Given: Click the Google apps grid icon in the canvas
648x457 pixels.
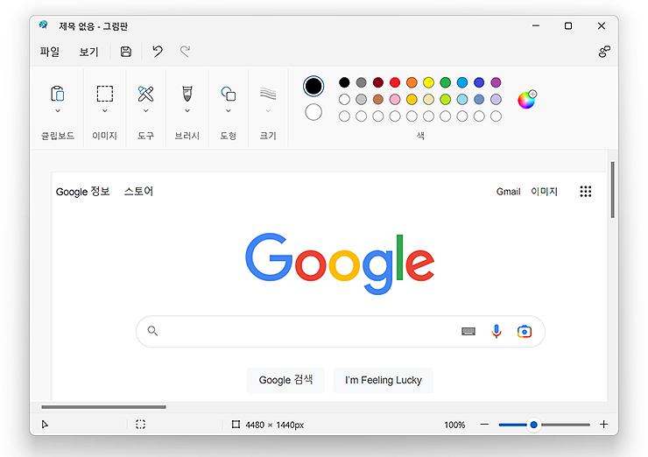Looking at the screenshot, I should (x=585, y=192).
